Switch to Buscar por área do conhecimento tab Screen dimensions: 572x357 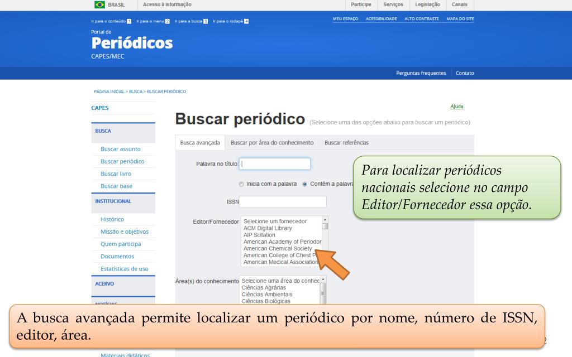(x=272, y=142)
